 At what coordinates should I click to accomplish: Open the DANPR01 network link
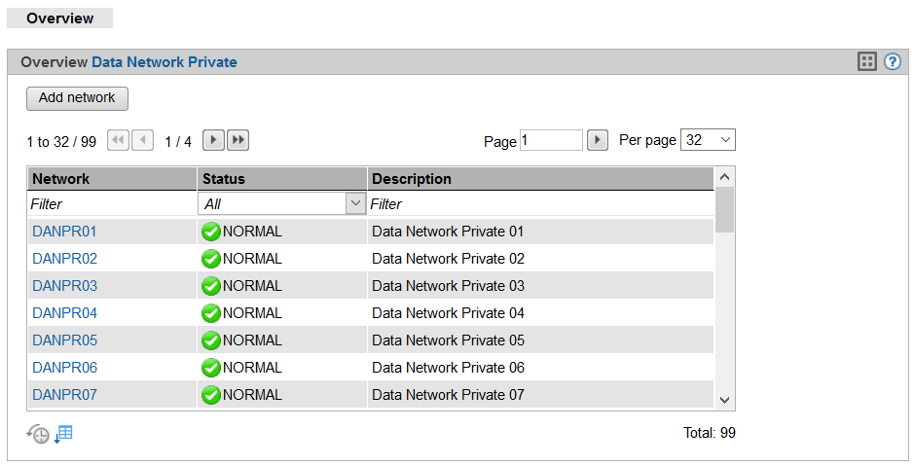point(64,232)
